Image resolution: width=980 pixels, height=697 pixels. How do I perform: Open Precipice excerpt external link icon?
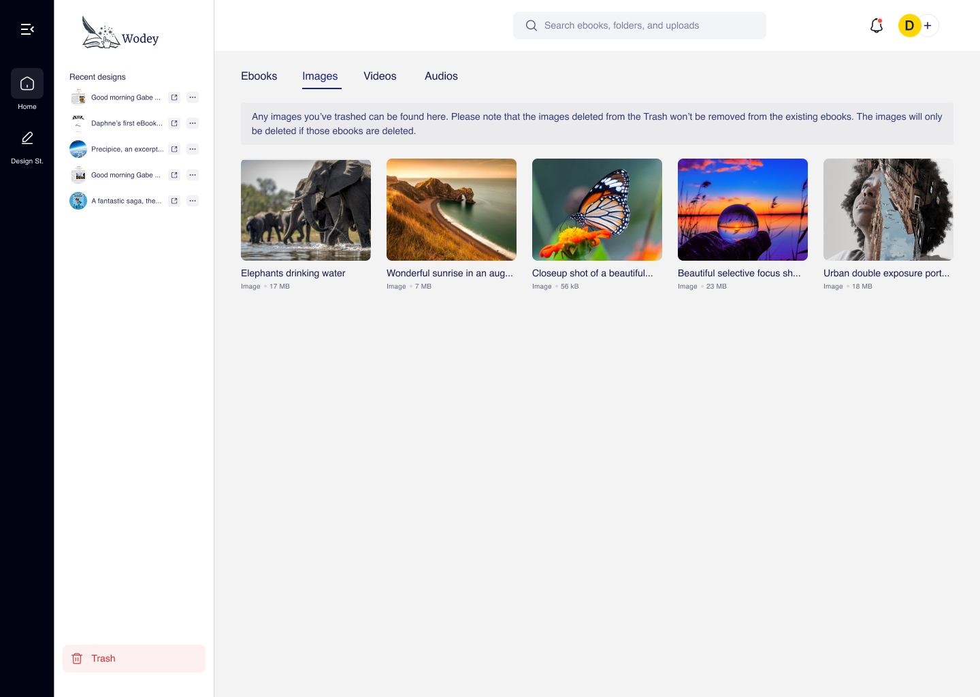174,149
